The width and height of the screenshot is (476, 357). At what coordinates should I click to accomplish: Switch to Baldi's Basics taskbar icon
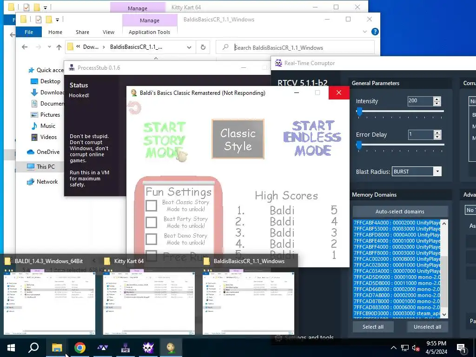171,348
